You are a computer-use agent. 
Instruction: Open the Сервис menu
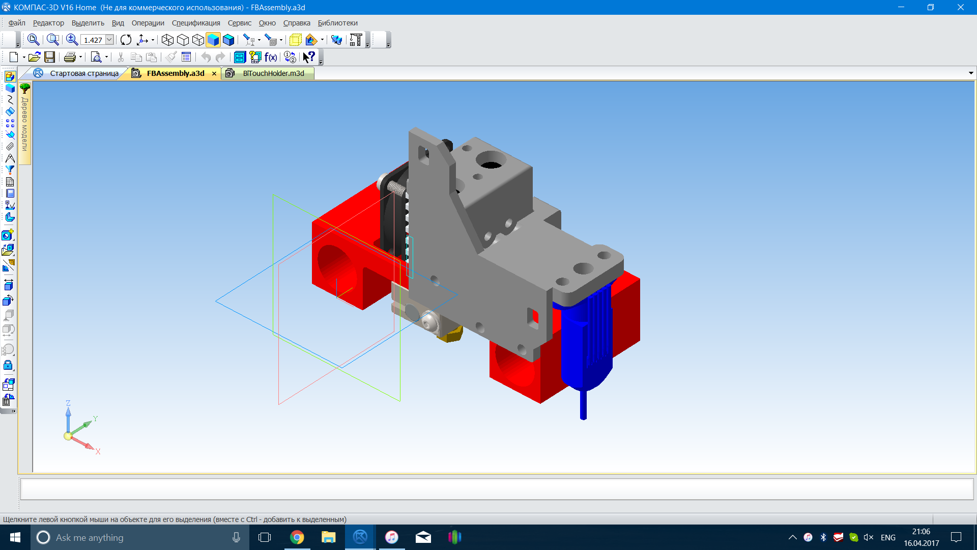pyautogui.click(x=239, y=23)
